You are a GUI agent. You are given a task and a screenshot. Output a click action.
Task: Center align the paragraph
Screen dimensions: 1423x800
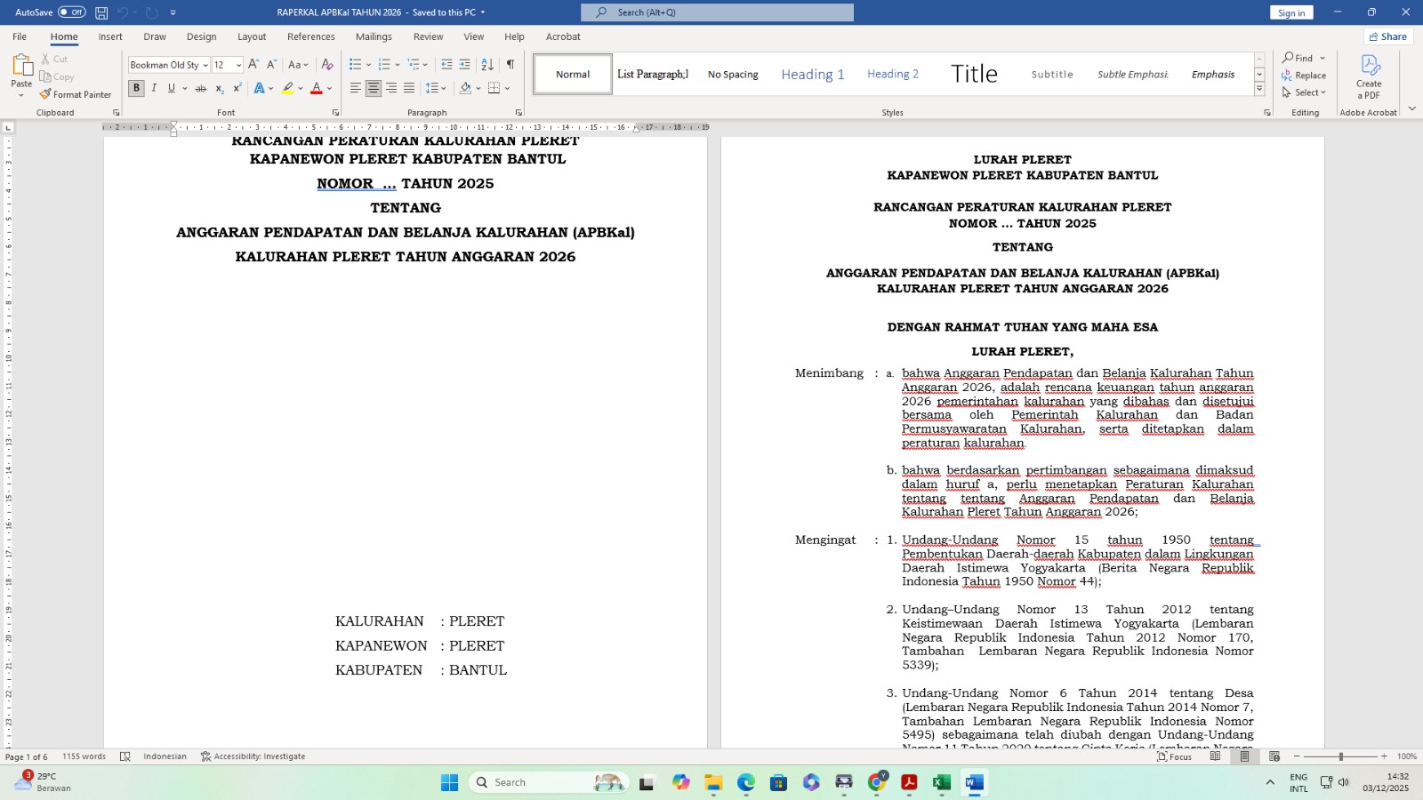(374, 88)
